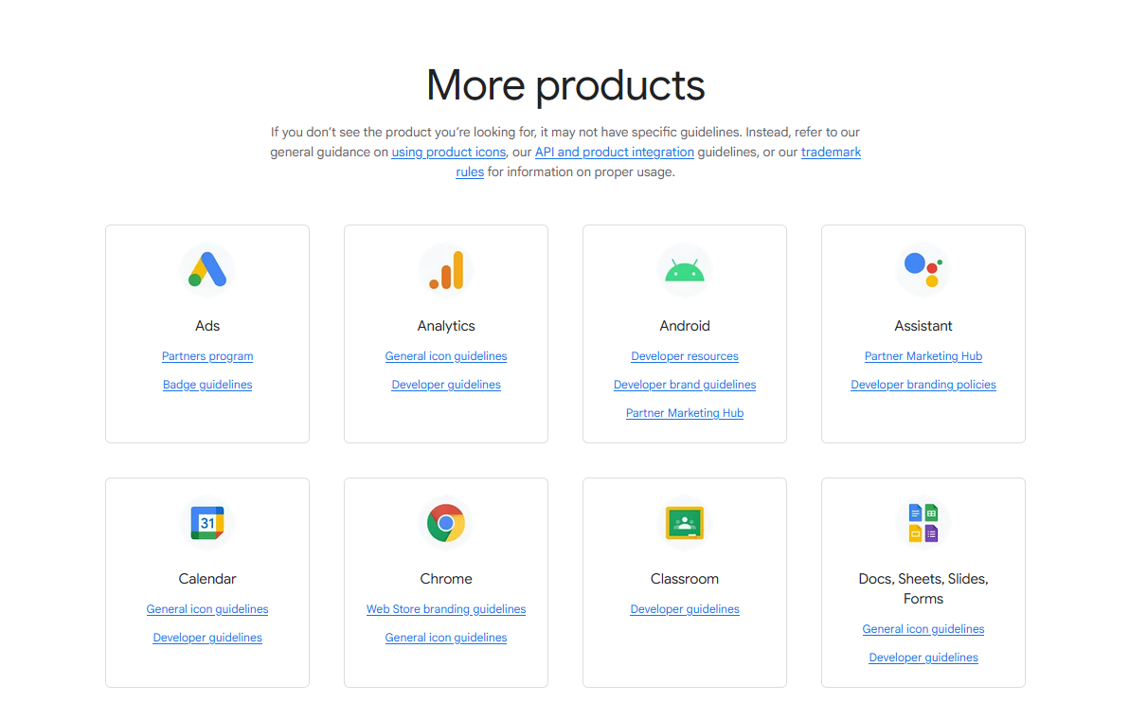Image resolution: width=1129 pixels, height=703 pixels.
Task: Open Chrome Web Store branding guidelines
Action: [446, 609]
